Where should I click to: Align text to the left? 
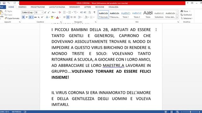(x=64, y=17)
